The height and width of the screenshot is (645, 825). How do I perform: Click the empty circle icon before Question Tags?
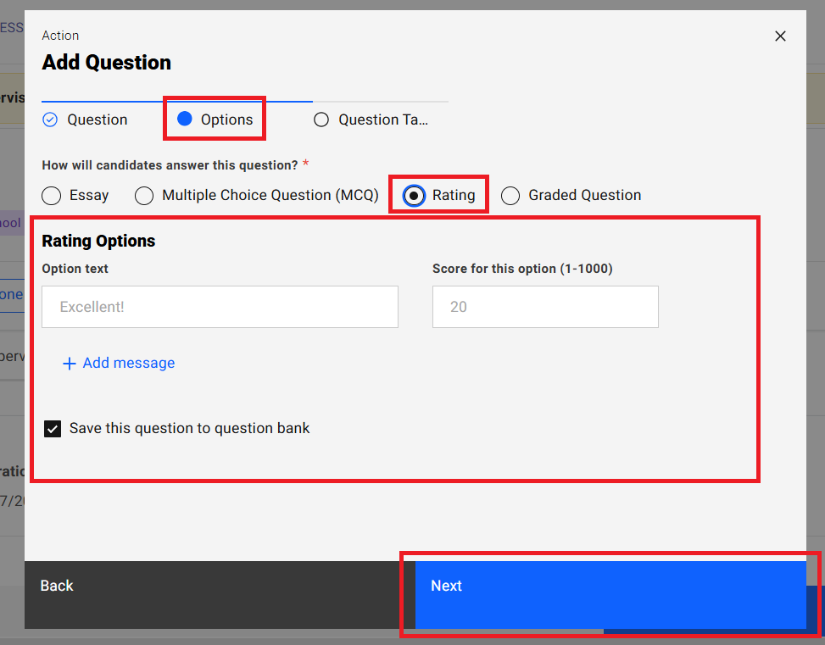coord(321,120)
